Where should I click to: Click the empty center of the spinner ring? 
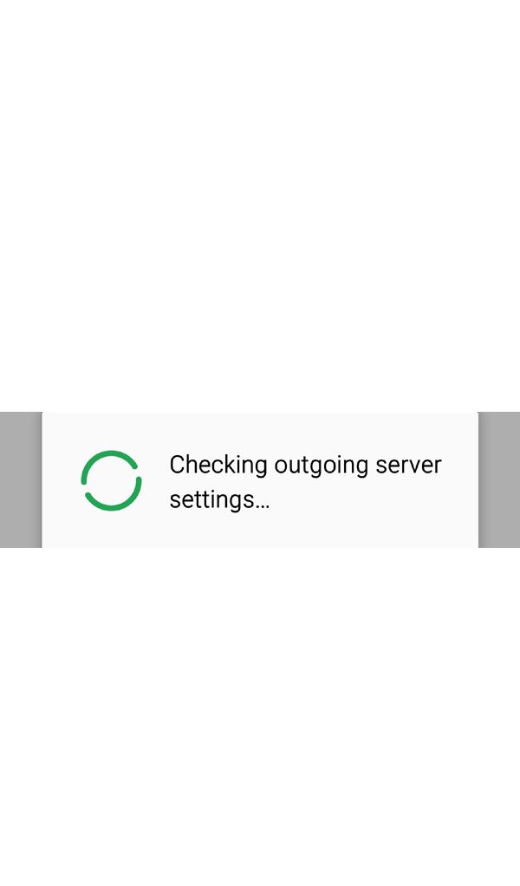111,481
